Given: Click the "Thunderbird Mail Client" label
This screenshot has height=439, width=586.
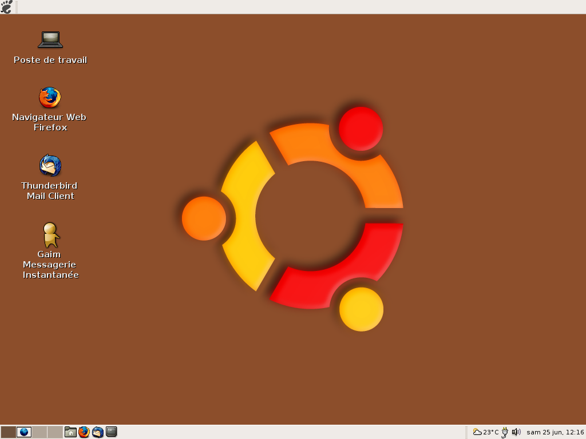Looking at the screenshot, I should pyautogui.click(x=50, y=191).
